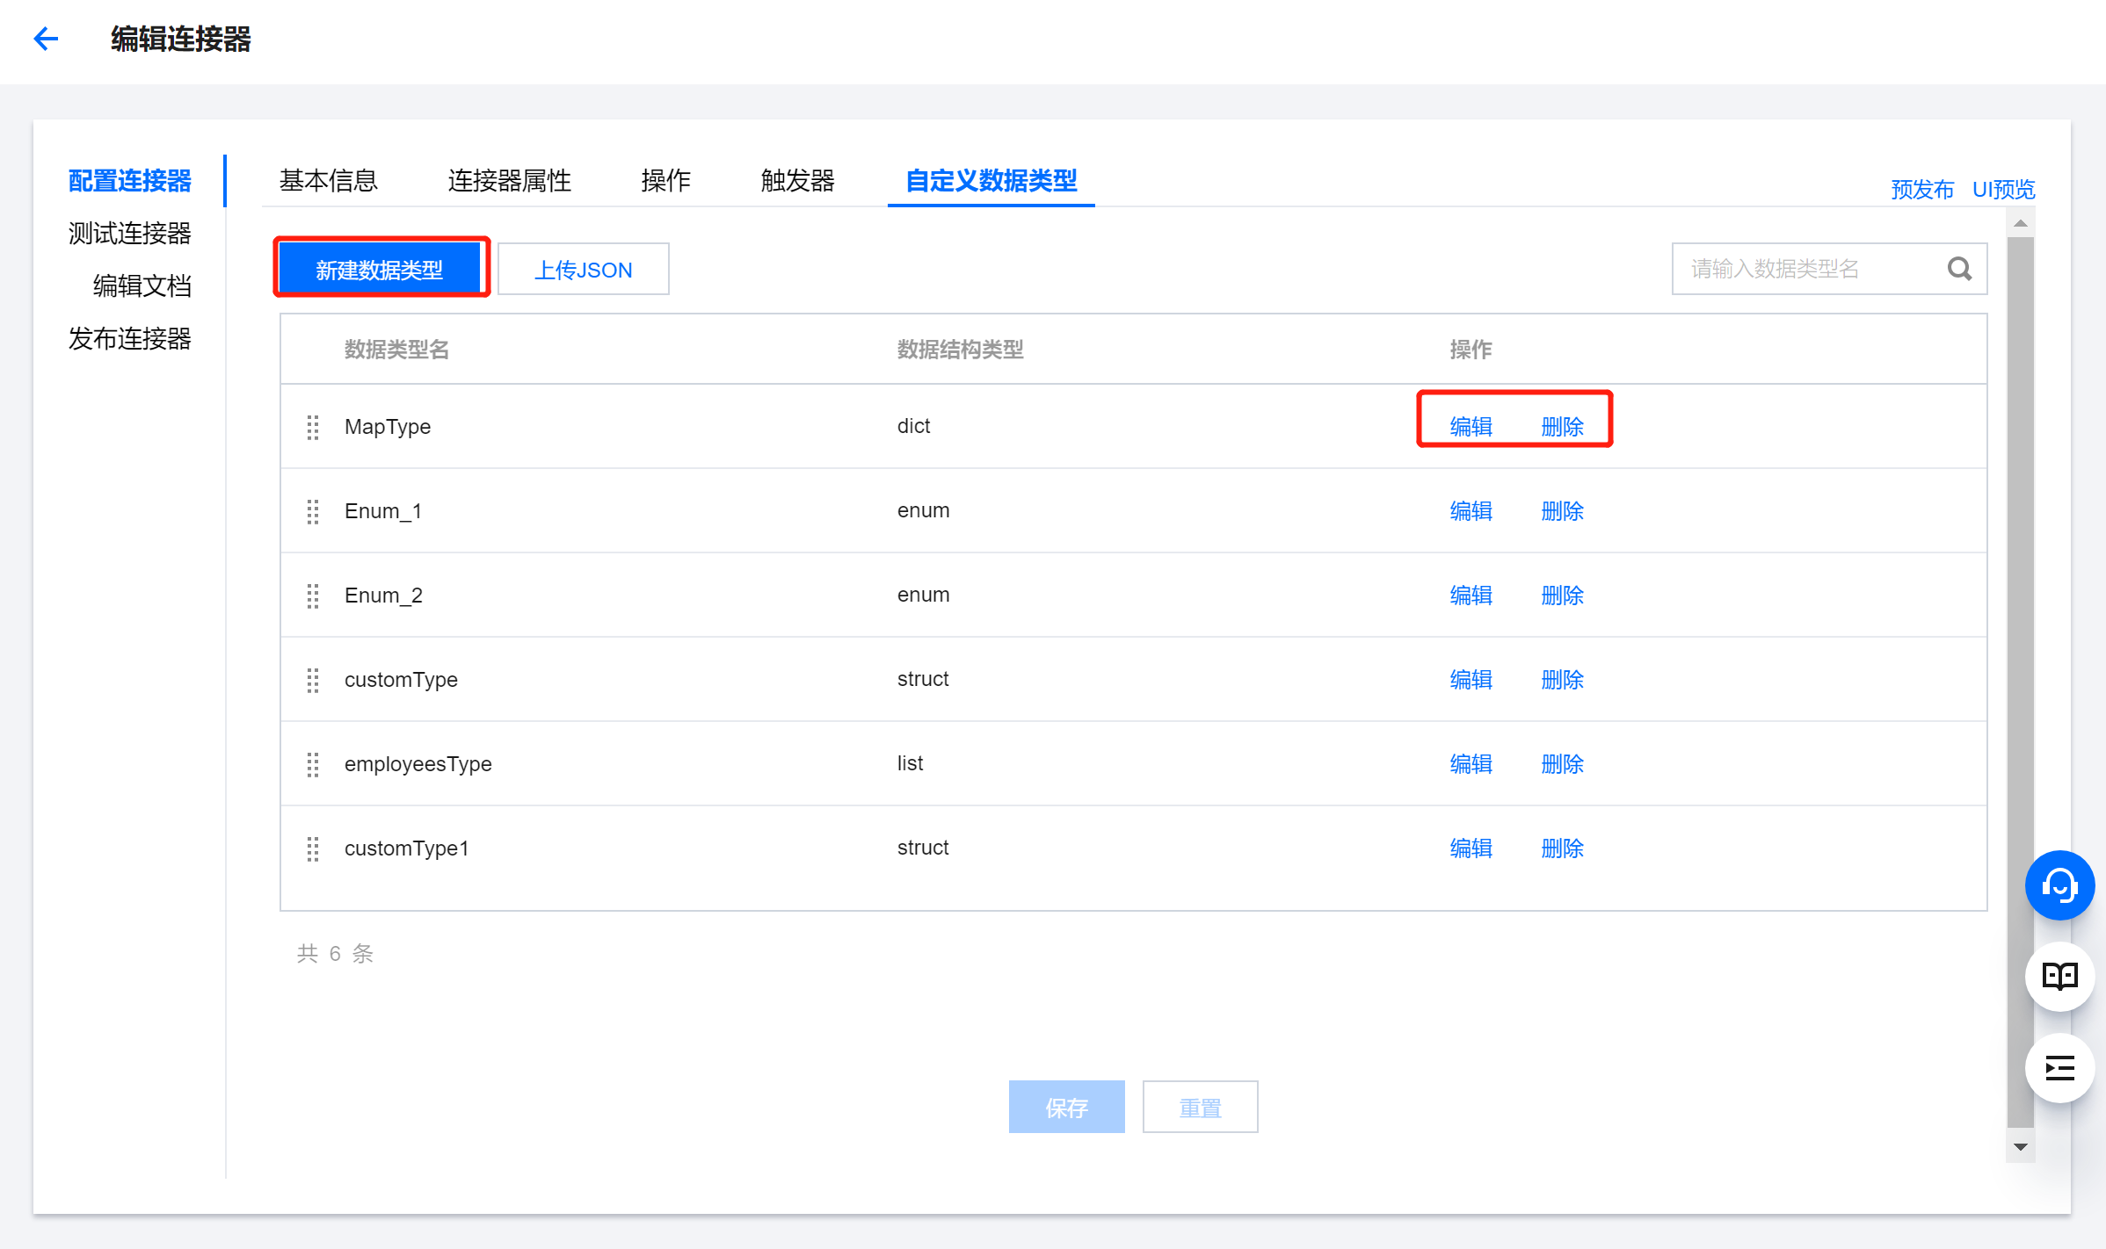Switch to the 触发器 tab

797,181
